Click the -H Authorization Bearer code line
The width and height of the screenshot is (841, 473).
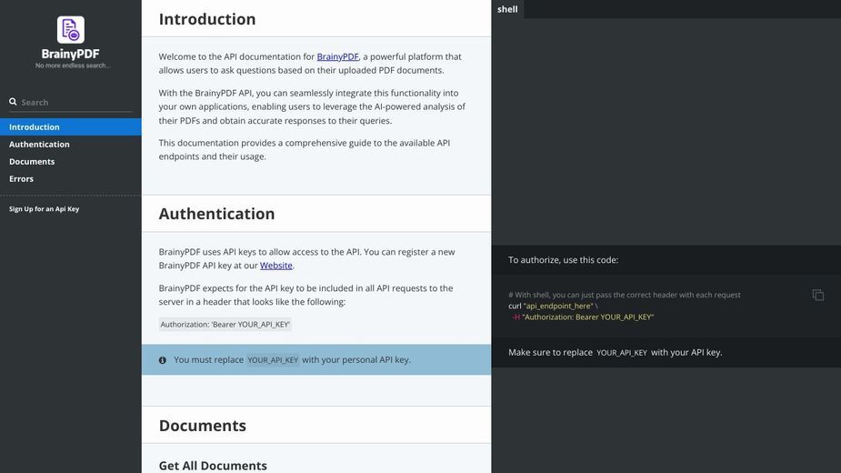583,317
